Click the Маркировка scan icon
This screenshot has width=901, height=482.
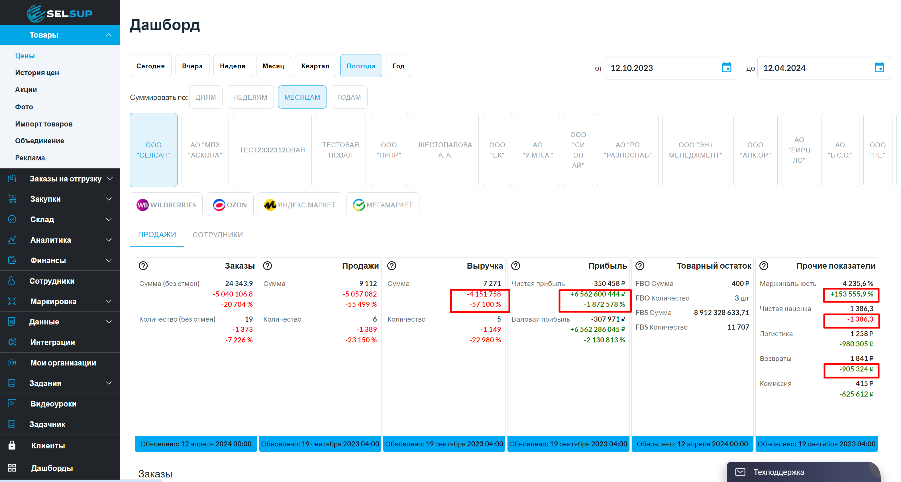[x=12, y=301]
